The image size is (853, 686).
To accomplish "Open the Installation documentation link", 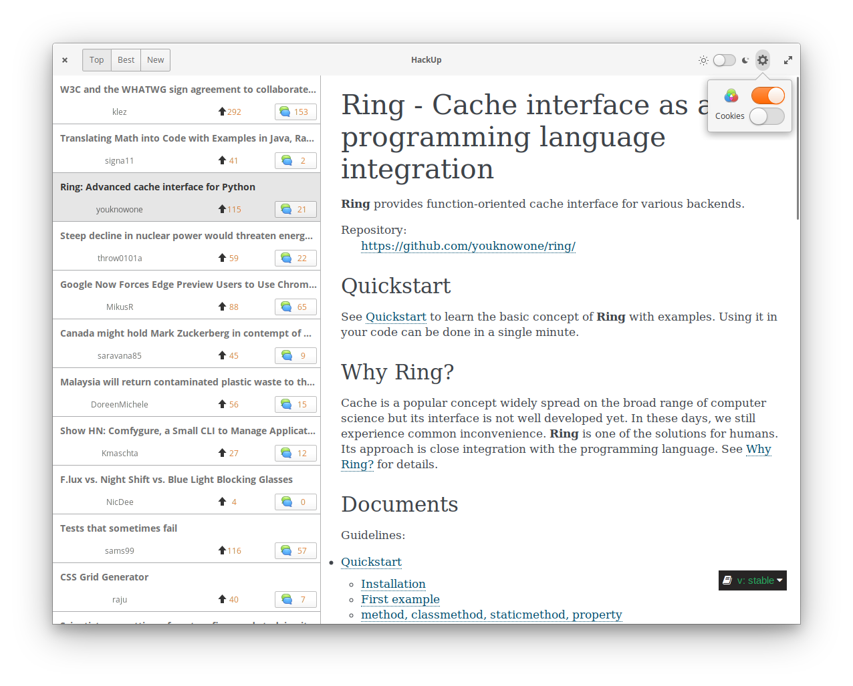I will [x=393, y=584].
